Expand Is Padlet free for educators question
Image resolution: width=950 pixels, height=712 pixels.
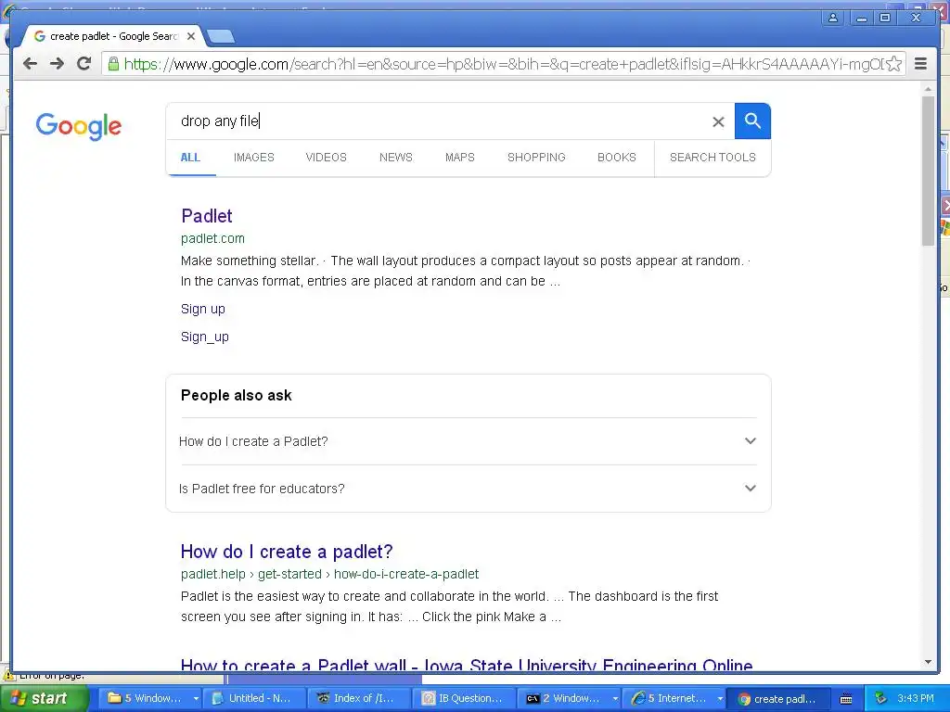coord(469,489)
